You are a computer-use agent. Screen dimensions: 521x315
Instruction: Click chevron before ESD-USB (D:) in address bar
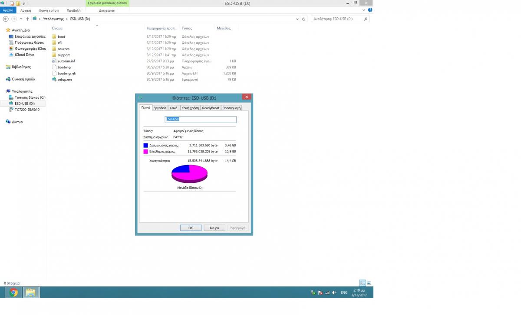[67, 19]
